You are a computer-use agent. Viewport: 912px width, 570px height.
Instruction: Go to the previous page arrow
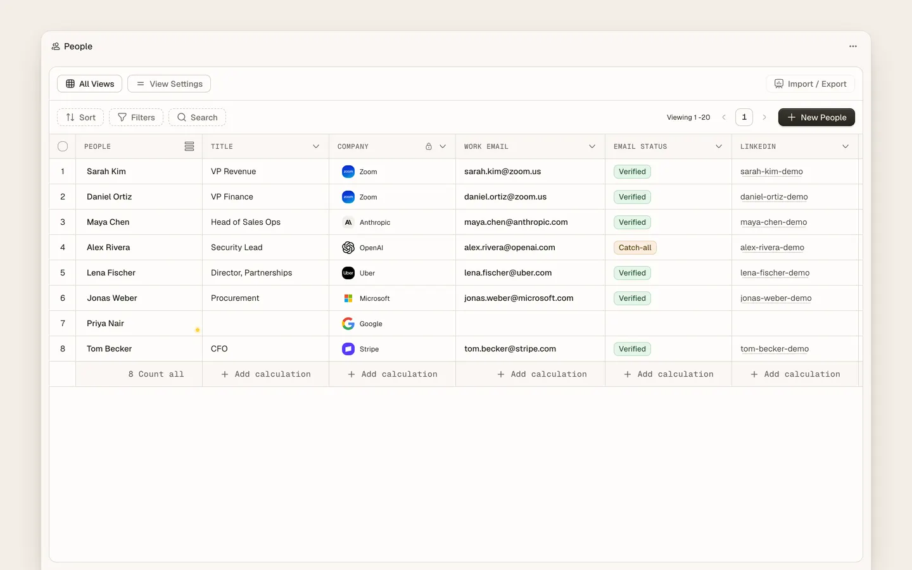click(x=724, y=117)
